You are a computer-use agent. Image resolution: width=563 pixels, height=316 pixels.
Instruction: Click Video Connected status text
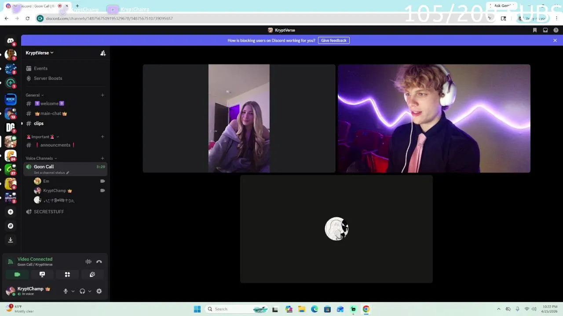(x=35, y=259)
